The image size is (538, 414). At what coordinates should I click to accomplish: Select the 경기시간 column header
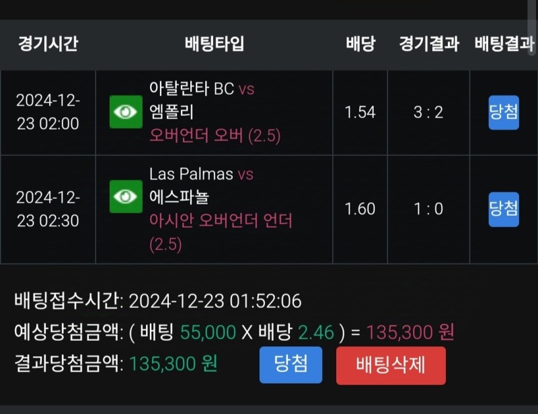48,44
